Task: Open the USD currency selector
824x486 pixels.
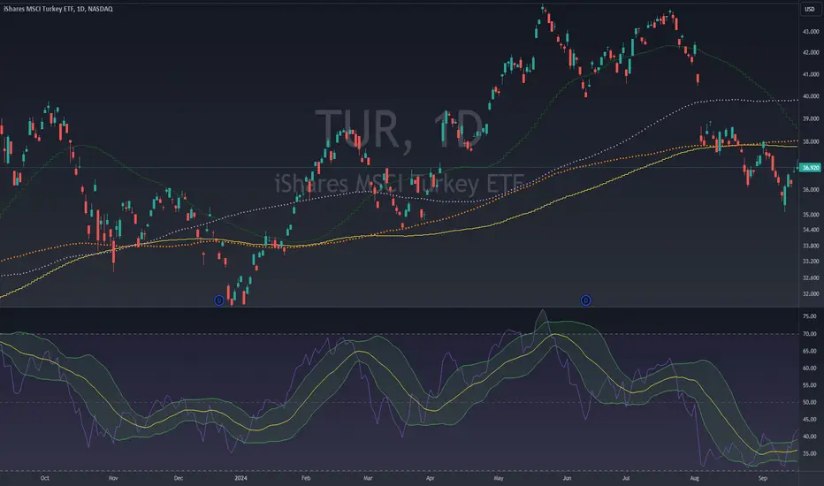Action: click(x=810, y=9)
